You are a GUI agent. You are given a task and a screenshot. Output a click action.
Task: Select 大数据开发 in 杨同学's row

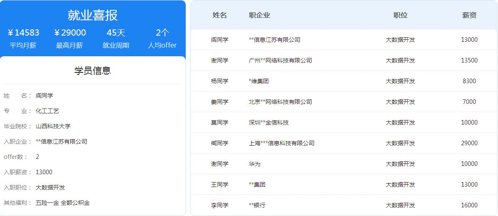pyautogui.click(x=400, y=81)
